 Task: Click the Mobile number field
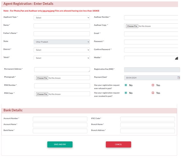(151, 58)
